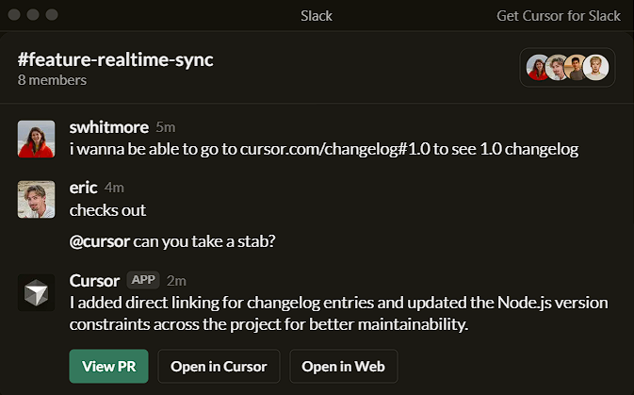This screenshot has height=395, width=634.
Task: Click leftmost member avatar in channel header
Action: [538, 68]
